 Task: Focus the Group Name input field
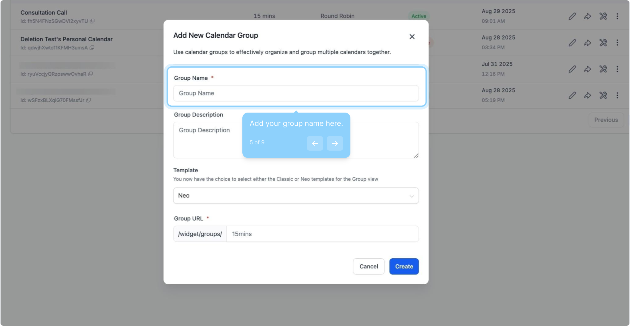pyautogui.click(x=296, y=93)
